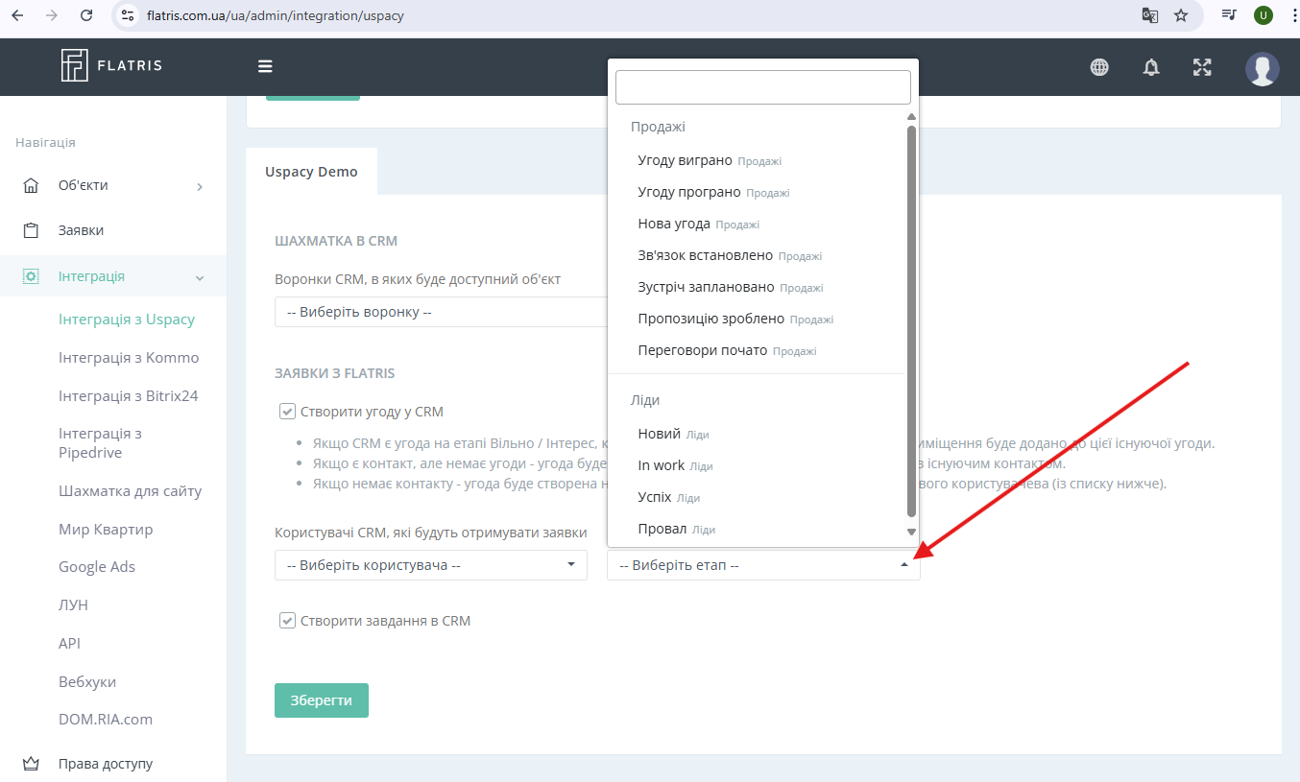The width and height of the screenshot is (1300, 782).
Task: Collapse the Інтеграція menu chevron
Action: pyautogui.click(x=200, y=278)
